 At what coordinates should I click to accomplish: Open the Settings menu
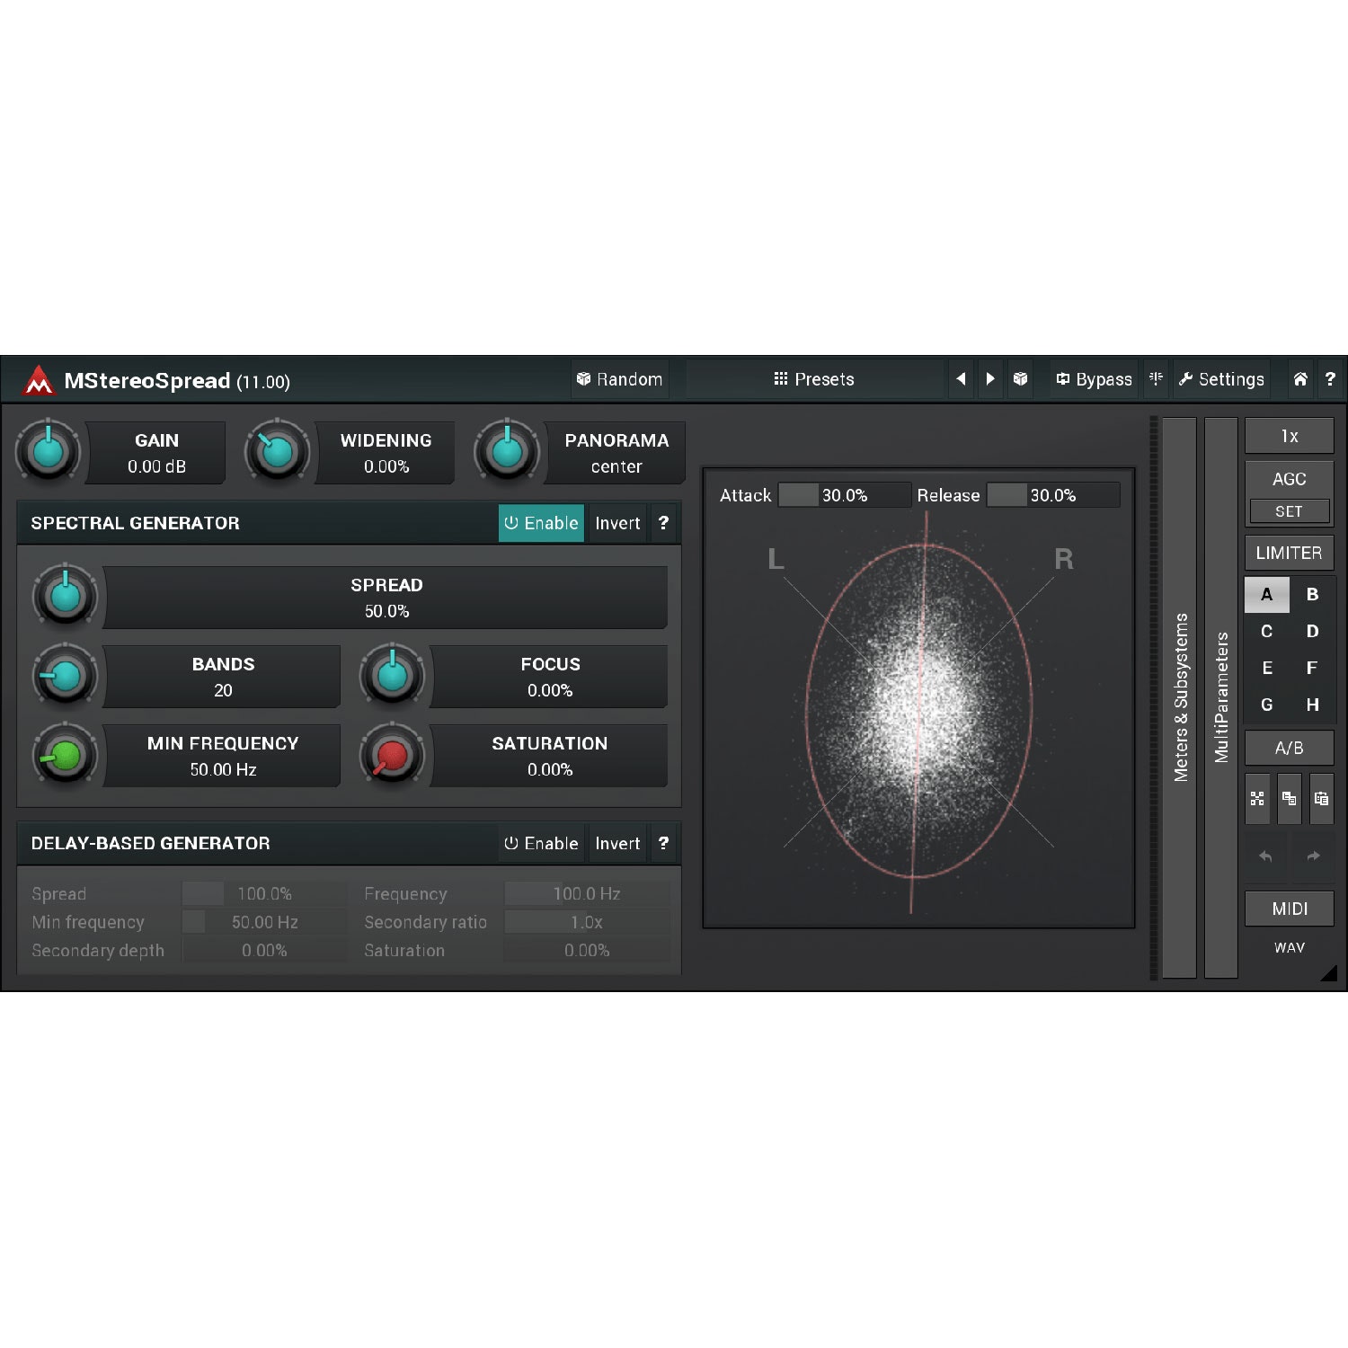(x=1221, y=379)
